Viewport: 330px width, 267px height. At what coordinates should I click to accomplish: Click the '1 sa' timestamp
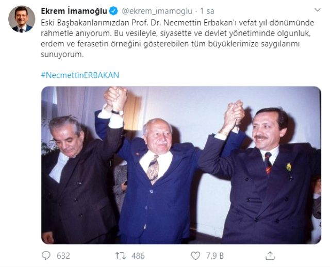[x=207, y=11]
